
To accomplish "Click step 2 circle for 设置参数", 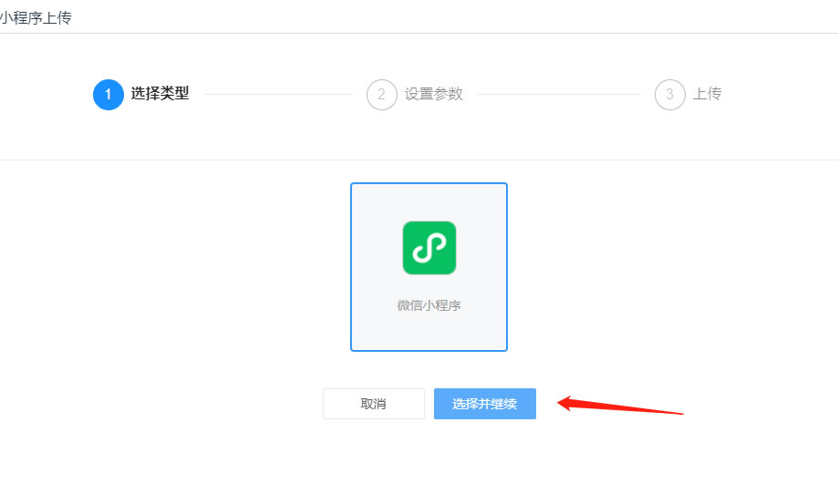I will (x=381, y=95).
